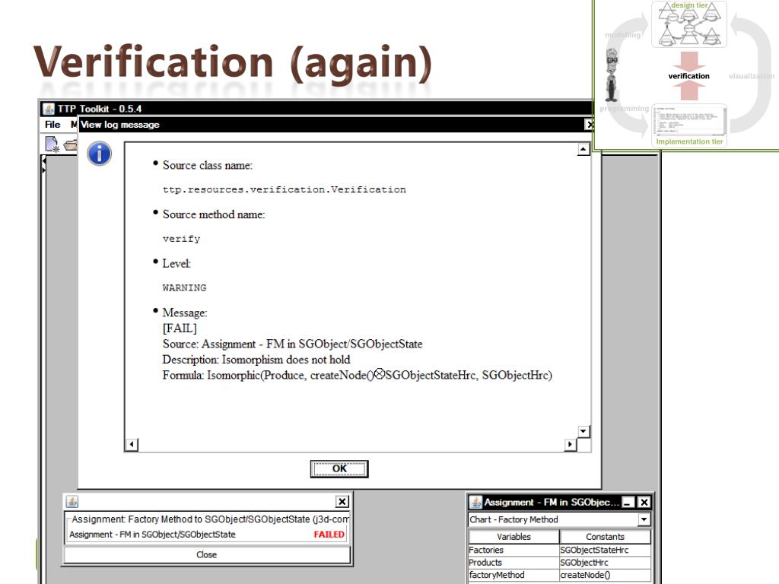Close the verification results window with X
The height and width of the screenshot is (584, 779).
tap(342, 502)
